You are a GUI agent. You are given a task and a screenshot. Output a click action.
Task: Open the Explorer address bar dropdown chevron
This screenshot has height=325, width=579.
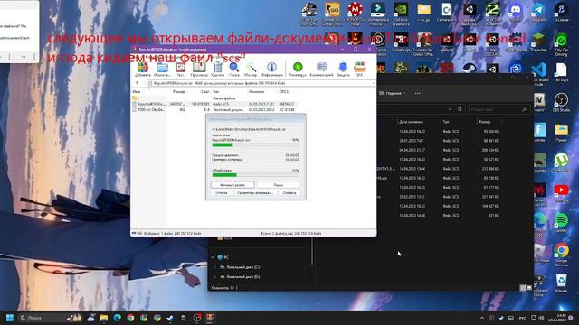[x=450, y=109]
